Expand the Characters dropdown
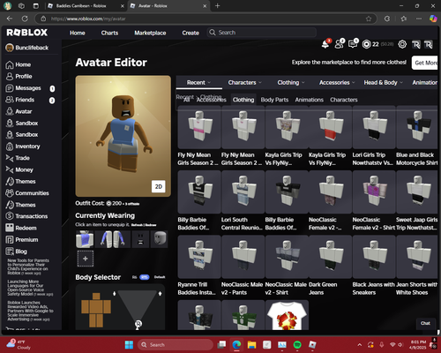 (244, 83)
